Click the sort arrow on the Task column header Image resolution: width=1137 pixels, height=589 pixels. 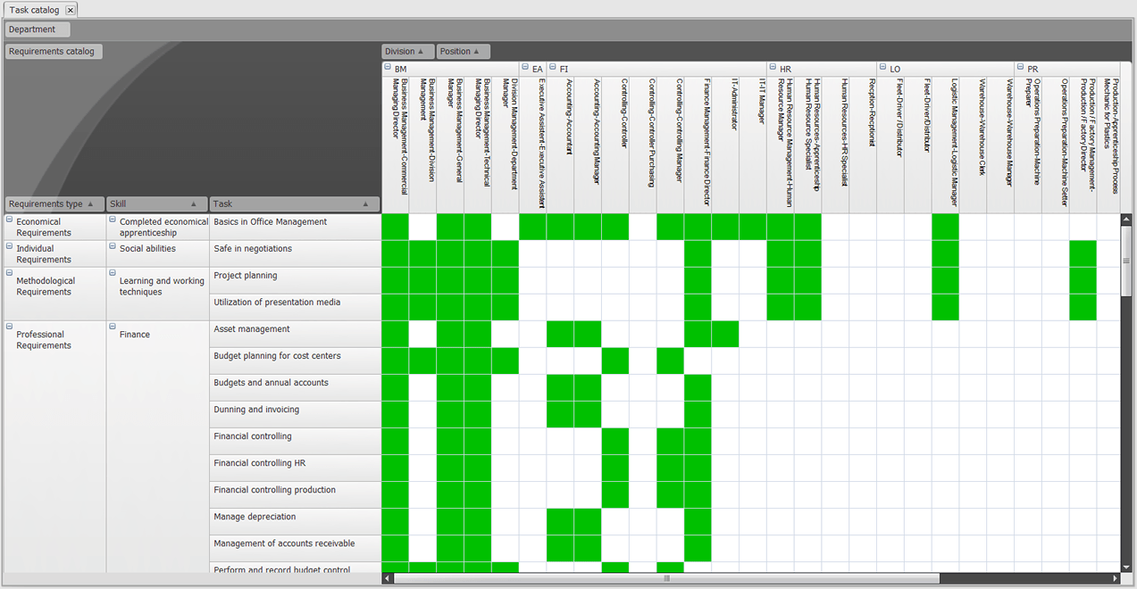pyautogui.click(x=366, y=203)
